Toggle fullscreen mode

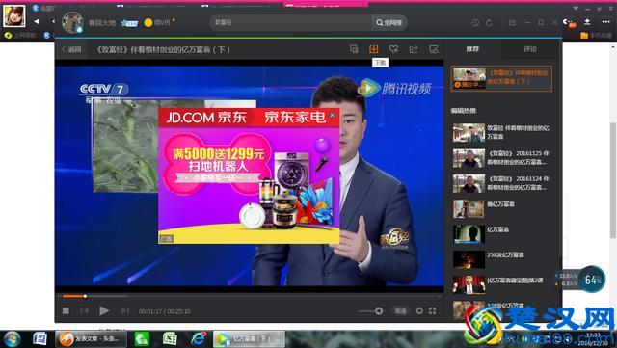433,311
